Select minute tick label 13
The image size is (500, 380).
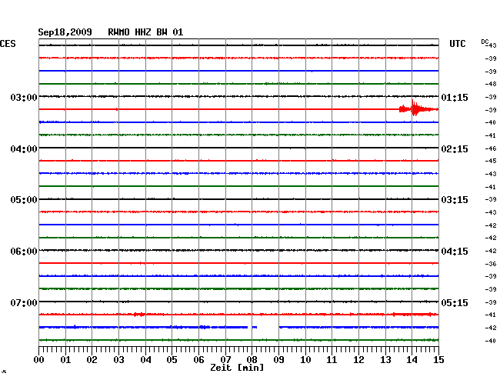385,359
